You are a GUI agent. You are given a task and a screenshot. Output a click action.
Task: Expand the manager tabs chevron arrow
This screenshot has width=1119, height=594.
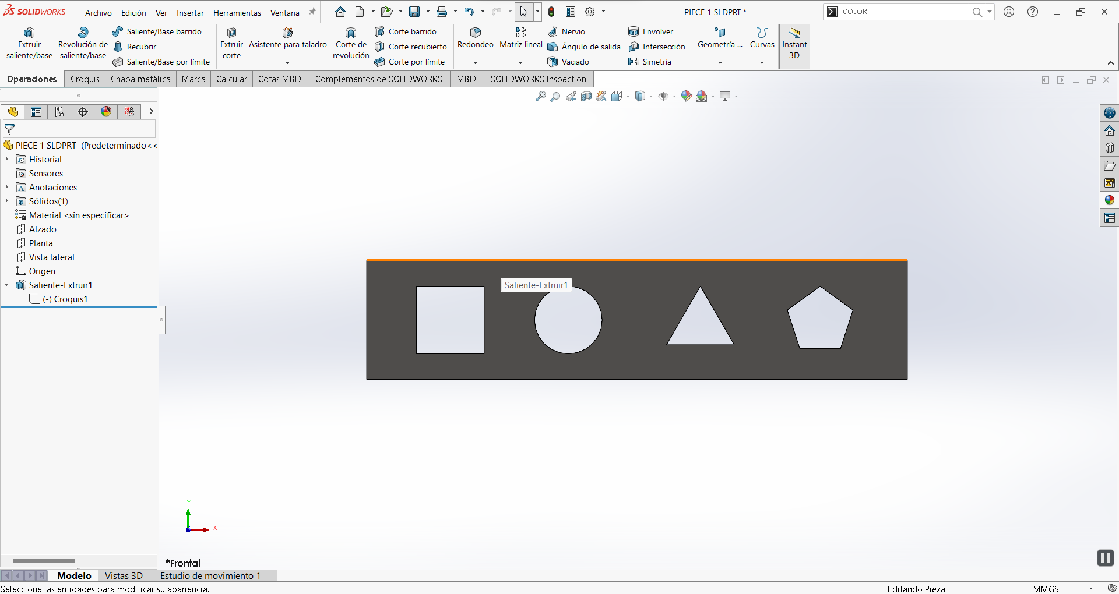point(151,111)
